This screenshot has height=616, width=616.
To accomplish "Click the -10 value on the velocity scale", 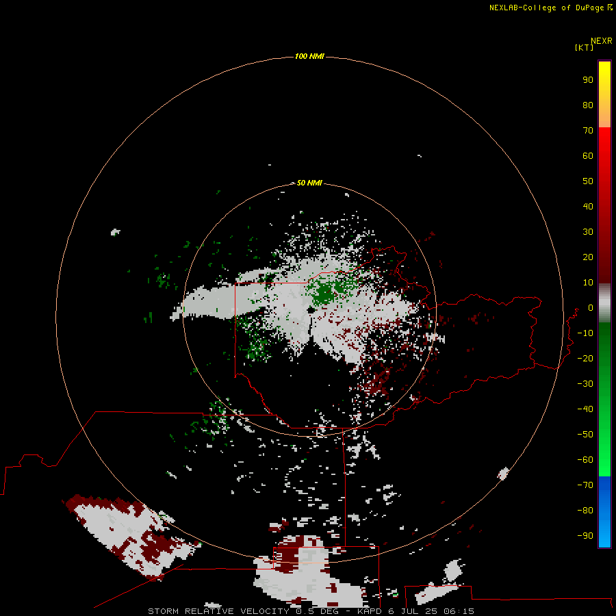I will click(585, 333).
